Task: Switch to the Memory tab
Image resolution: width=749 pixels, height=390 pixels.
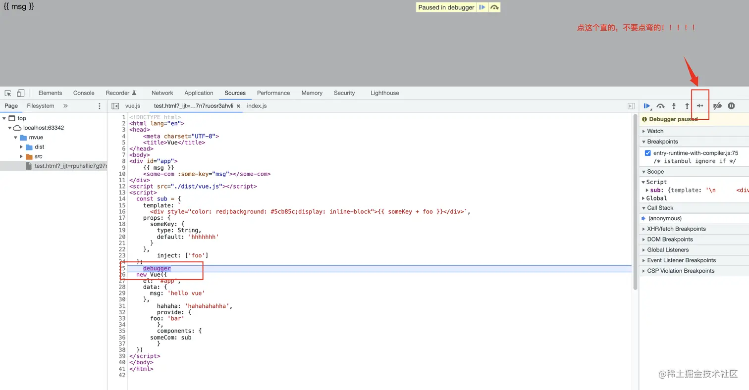Action: pos(312,93)
